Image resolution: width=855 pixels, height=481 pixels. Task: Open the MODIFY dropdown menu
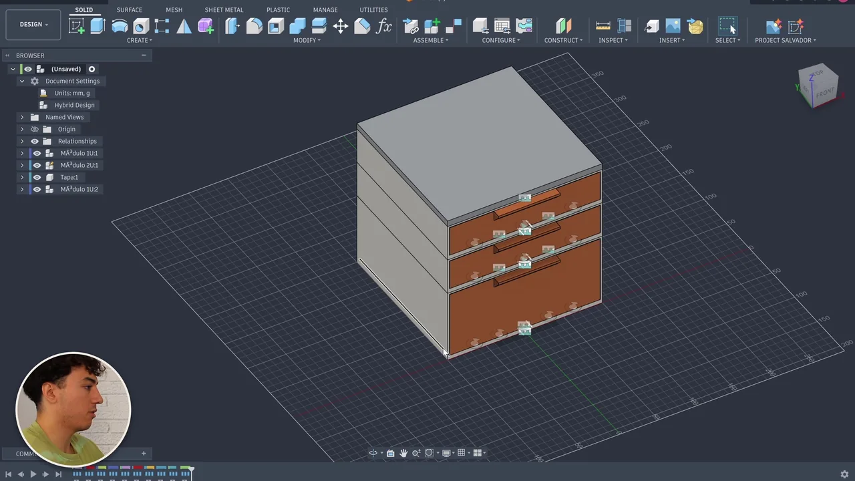click(307, 40)
